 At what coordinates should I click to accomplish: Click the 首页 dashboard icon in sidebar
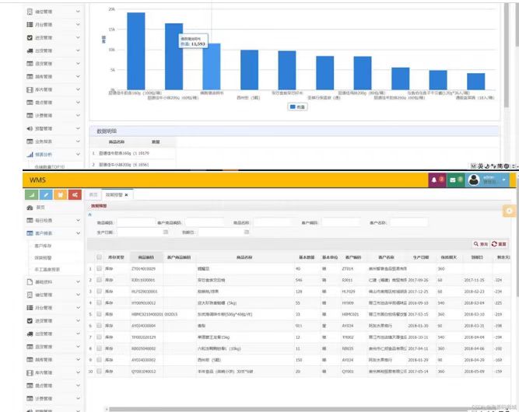coord(30,208)
